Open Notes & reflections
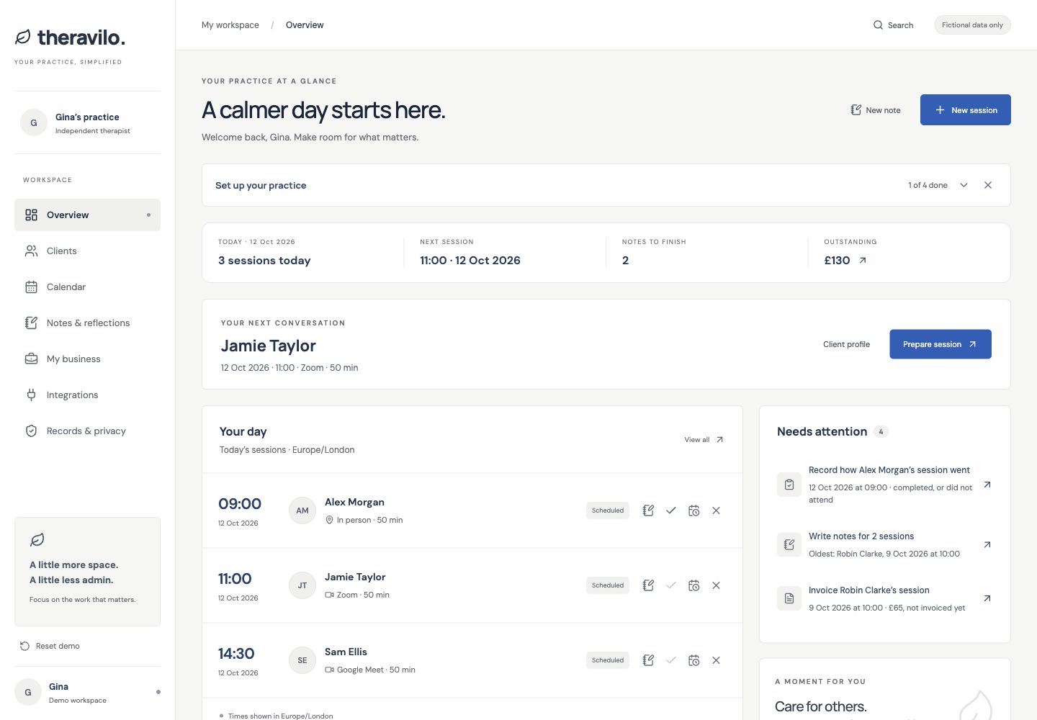This screenshot has height=720, width=1037. click(x=87, y=323)
